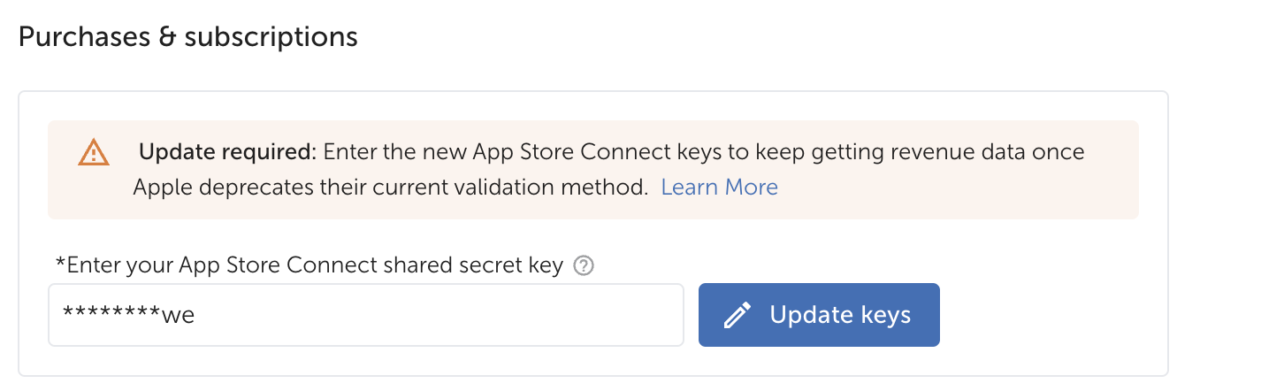Viewport: 1284px width, 391px height.
Task: Focus the shared secret key input field
Action: click(x=366, y=315)
